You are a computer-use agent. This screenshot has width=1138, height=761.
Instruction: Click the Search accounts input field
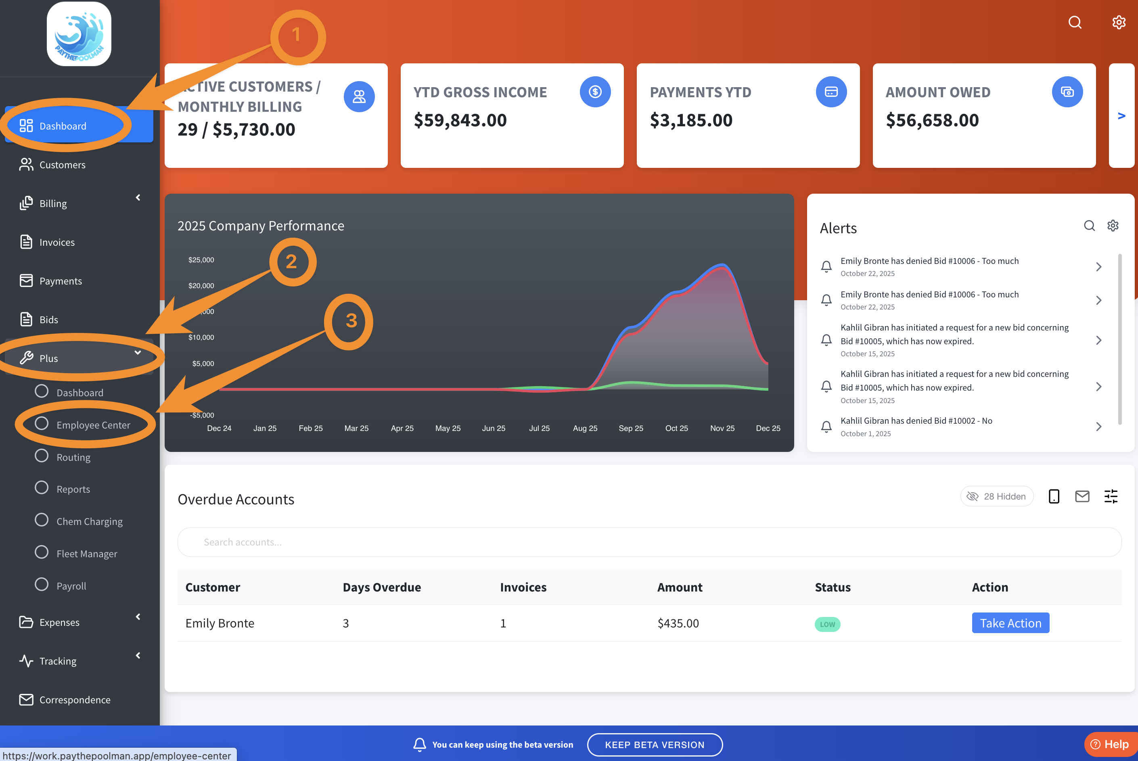[649, 542]
